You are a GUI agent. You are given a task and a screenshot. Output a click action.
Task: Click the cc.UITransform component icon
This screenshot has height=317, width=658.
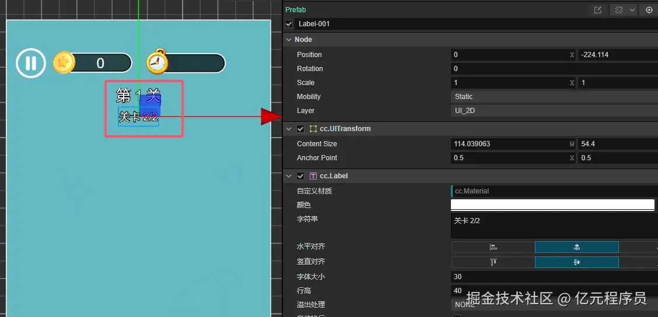(313, 129)
